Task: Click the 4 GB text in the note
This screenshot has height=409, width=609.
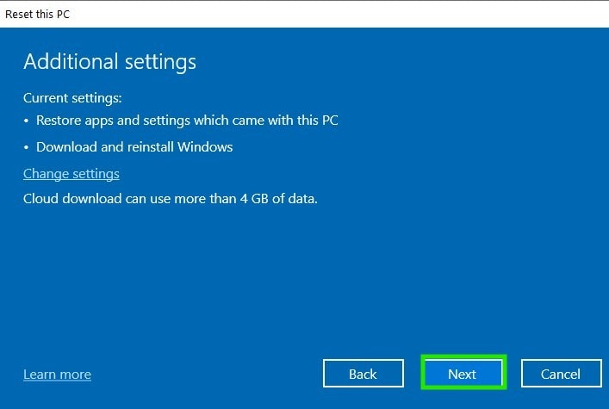Action: (x=254, y=199)
